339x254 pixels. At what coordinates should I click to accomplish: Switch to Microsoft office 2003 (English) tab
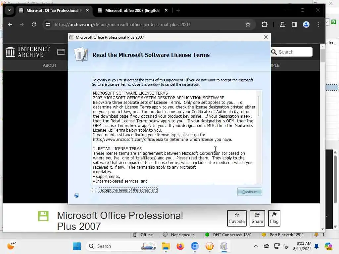(x=132, y=10)
